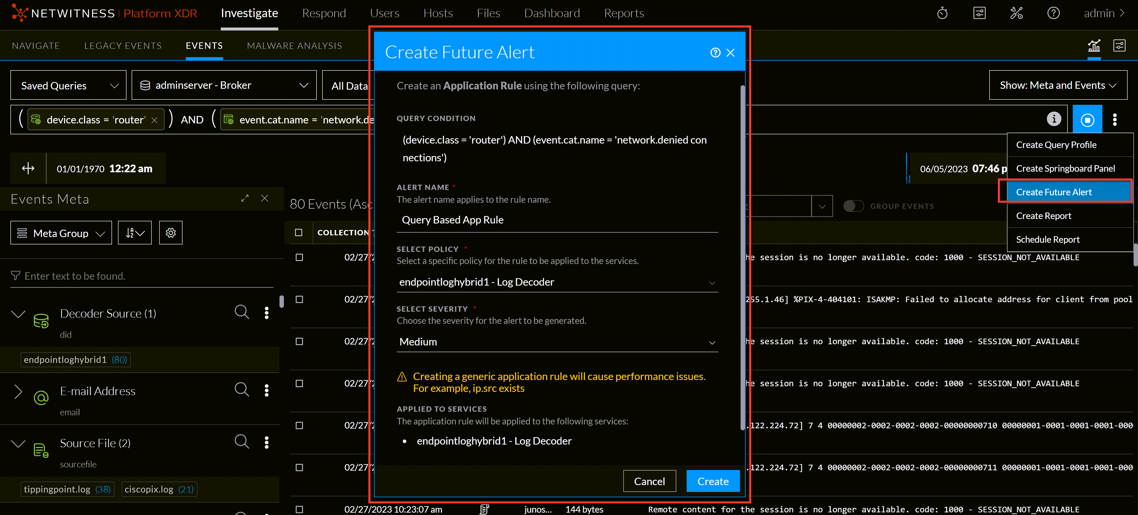Screen dimensions: 1138x515
Task: Click the Alert Name input field
Action: click(557, 220)
